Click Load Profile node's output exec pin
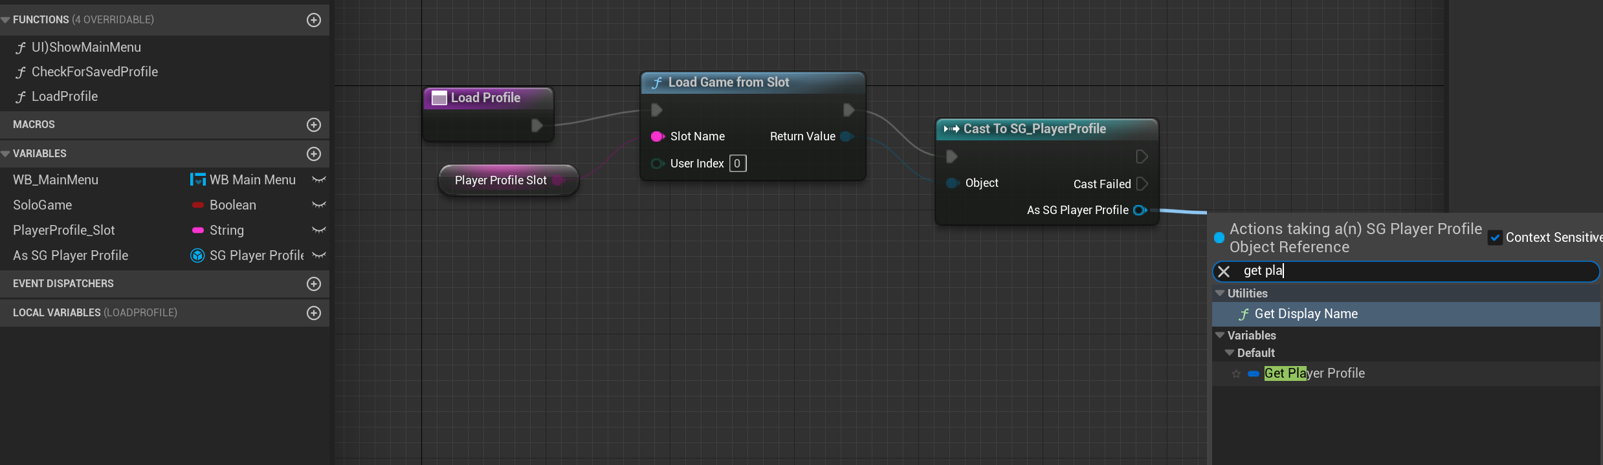The image size is (1603, 465). (536, 125)
